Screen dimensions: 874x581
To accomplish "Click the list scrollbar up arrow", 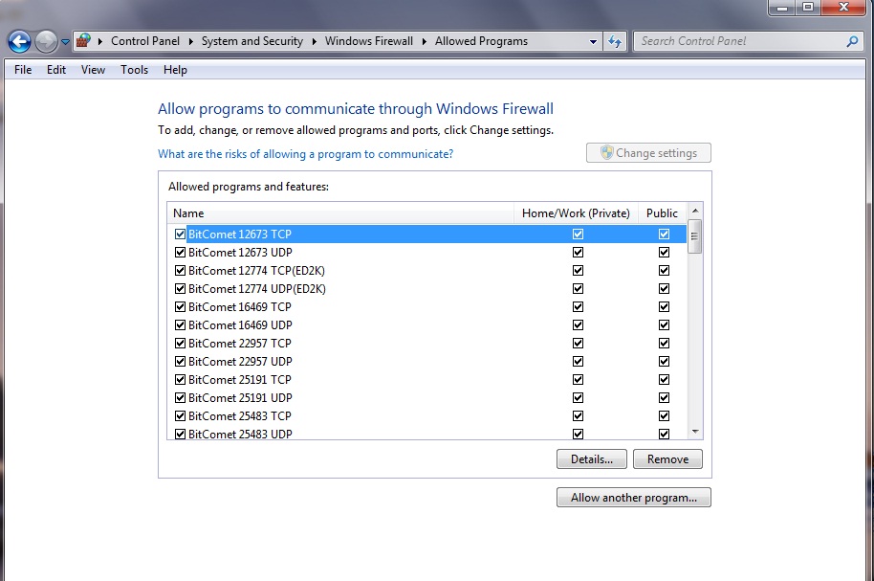I will [x=695, y=211].
